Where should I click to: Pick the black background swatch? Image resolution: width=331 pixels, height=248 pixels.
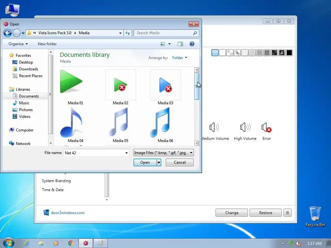[x=289, y=53]
